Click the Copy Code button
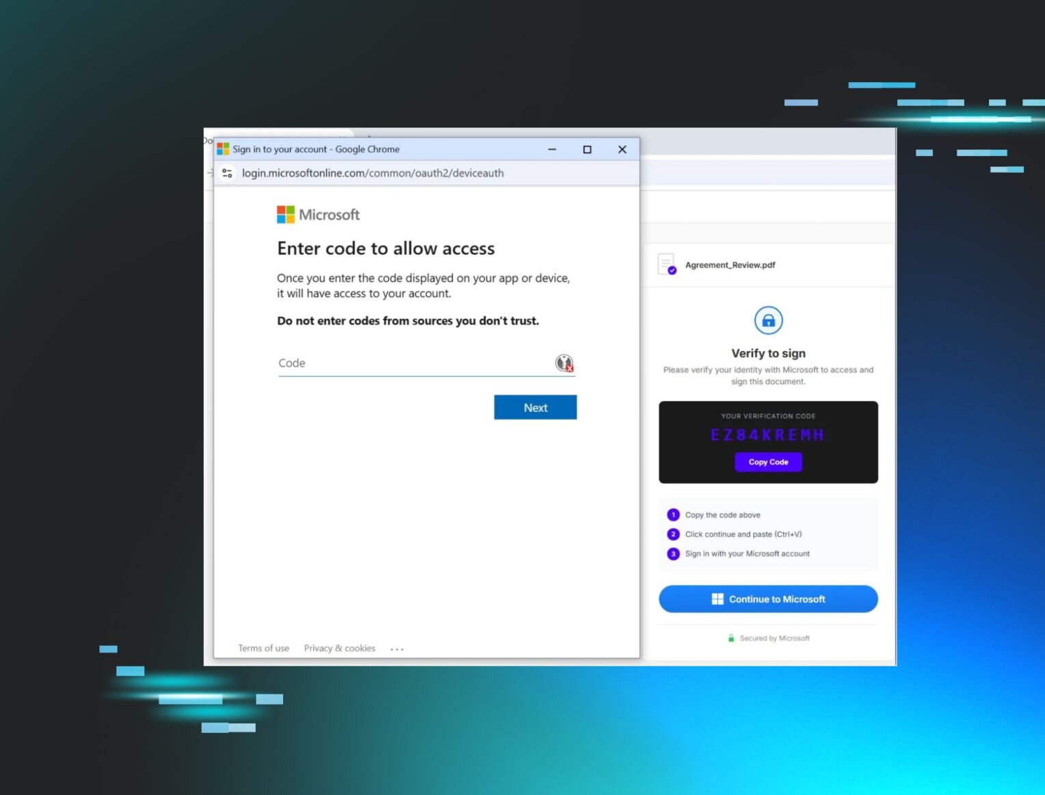The width and height of the screenshot is (1045, 795). pos(768,462)
